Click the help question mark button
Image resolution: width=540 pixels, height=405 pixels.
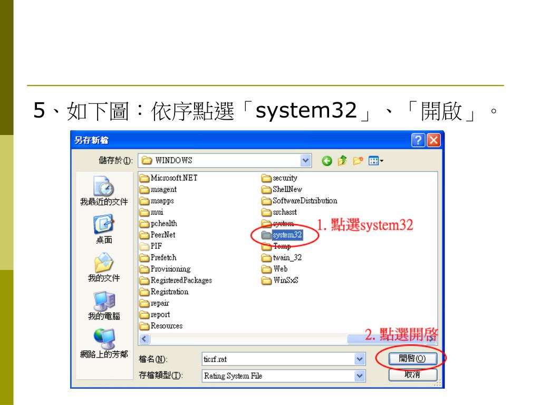click(x=418, y=140)
